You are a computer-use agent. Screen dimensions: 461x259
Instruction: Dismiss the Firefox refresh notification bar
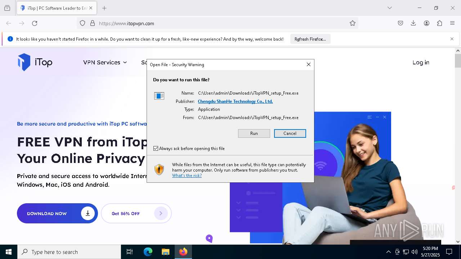[452, 39]
